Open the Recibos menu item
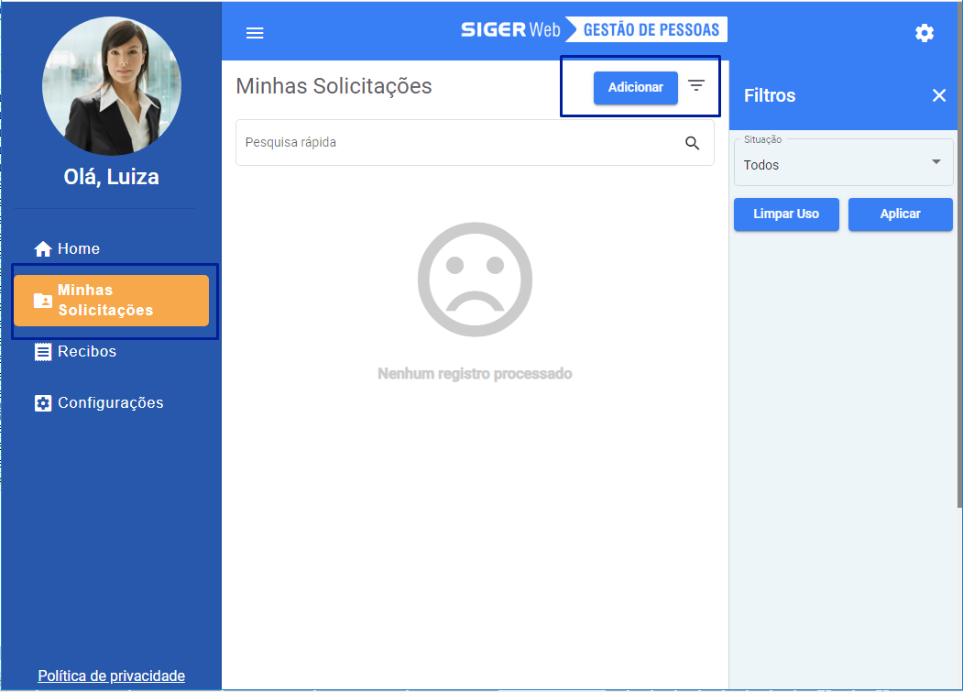The width and height of the screenshot is (963, 692). pyautogui.click(x=111, y=352)
